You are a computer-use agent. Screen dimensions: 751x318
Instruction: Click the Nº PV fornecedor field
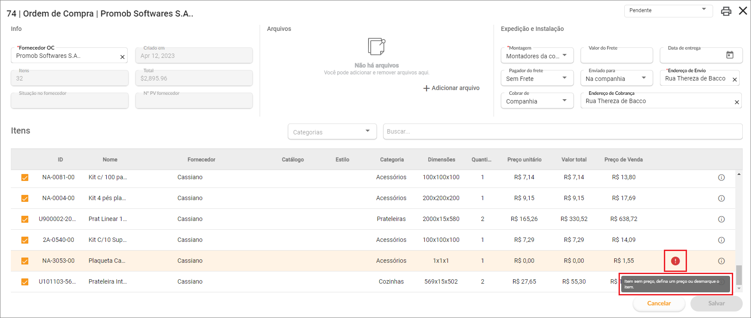(x=194, y=101)
